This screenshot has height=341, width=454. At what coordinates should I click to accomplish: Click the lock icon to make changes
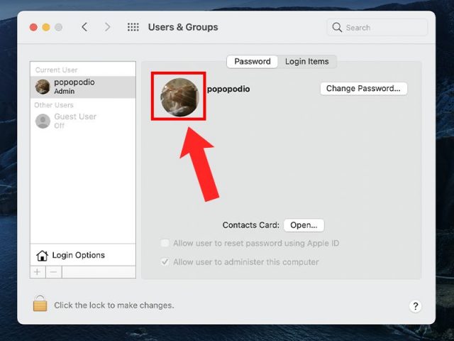pos(40,304)
